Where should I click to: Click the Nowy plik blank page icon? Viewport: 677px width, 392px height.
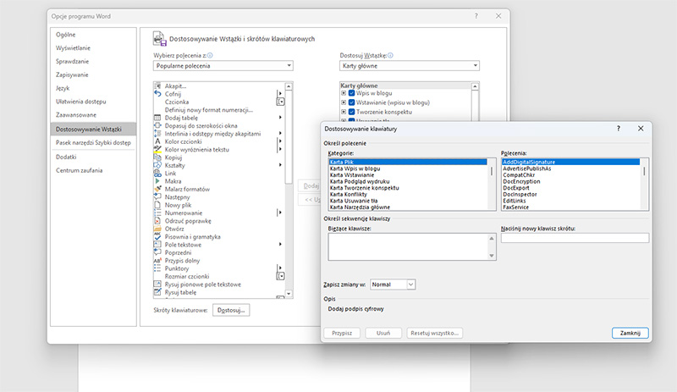point(157,205)
